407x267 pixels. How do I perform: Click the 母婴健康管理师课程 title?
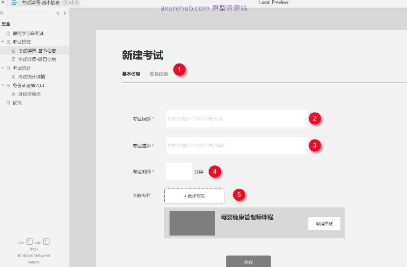(x=247, y=217)
